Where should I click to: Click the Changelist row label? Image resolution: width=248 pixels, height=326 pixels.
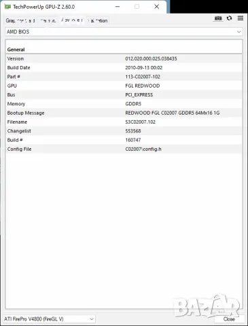(19, 131)
